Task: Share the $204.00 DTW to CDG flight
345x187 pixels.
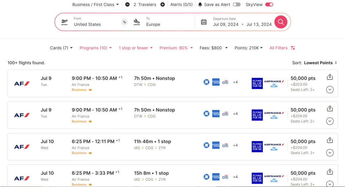Action: click(330, 108)
